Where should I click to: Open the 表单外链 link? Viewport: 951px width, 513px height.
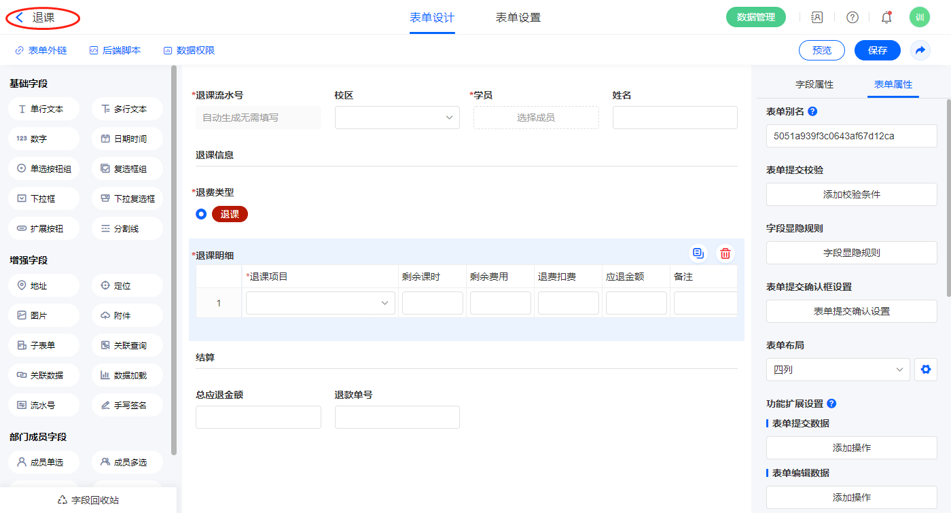[41, 50]
